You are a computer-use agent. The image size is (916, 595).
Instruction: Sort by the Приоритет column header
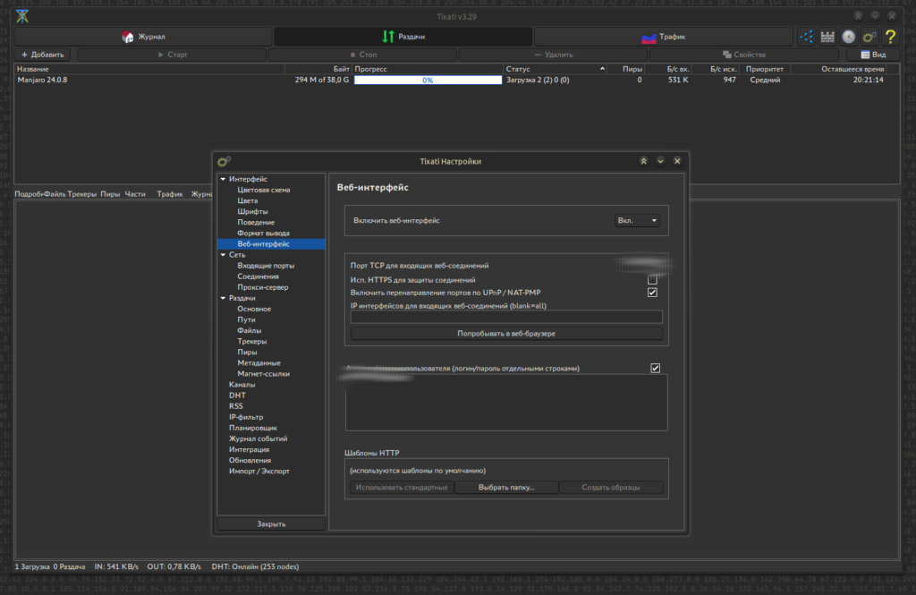coord(765,69)
